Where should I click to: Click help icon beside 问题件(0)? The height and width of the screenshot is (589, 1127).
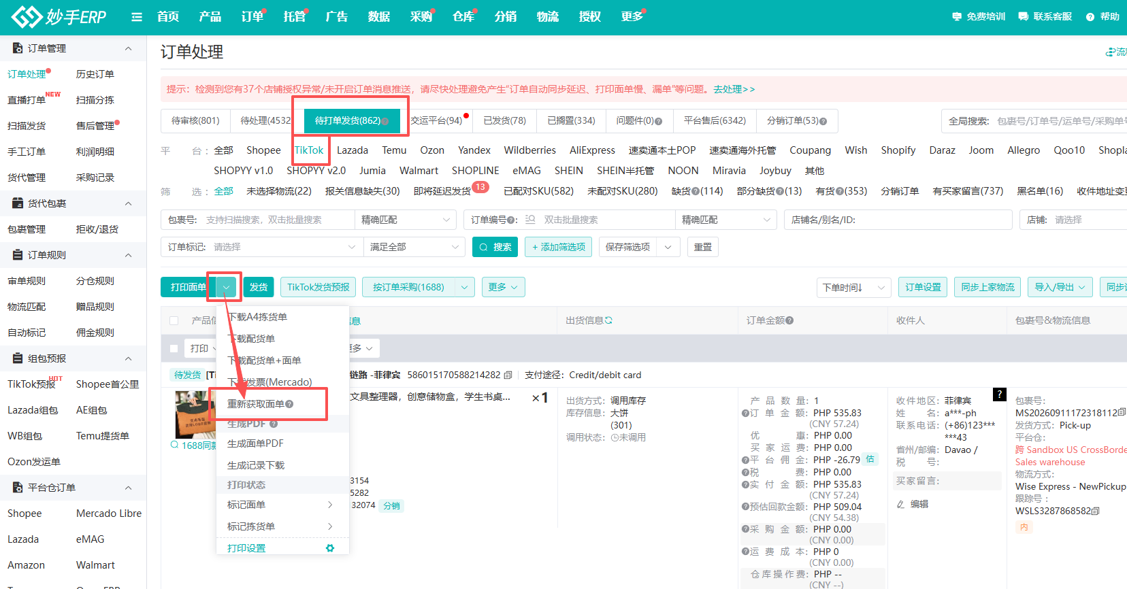tap(658, 122)
